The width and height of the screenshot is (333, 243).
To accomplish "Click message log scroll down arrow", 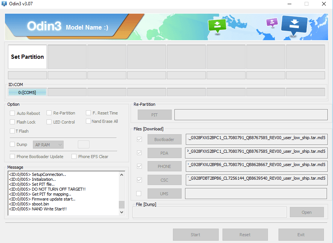I will pyautogui.click(x=121, y=212).
